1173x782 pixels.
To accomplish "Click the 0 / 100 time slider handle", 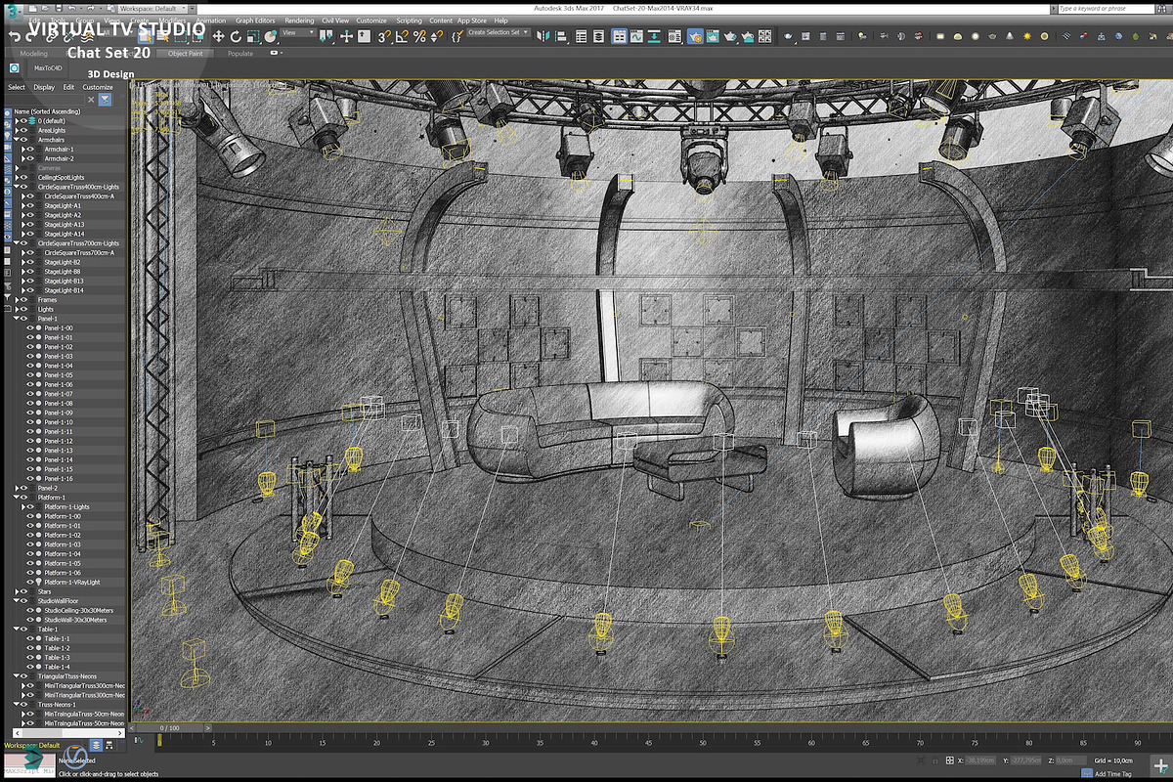I will pos(168,727).
